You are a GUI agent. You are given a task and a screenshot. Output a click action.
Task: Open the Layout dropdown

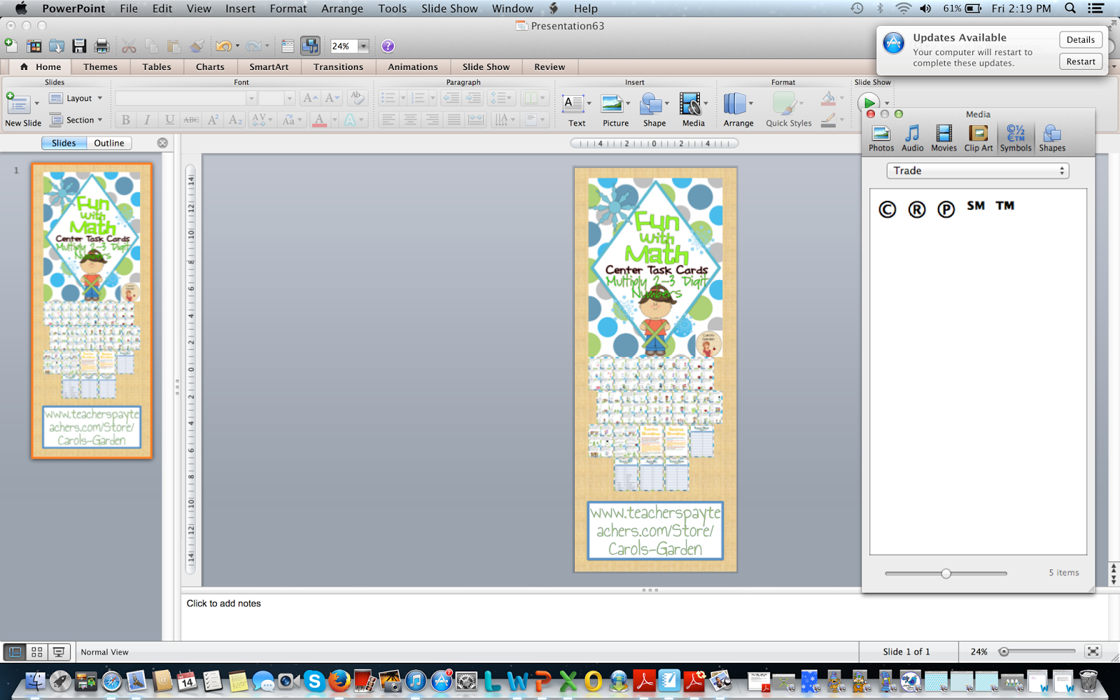click(76, 99)
